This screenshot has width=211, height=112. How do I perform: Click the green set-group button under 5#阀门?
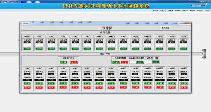pyautogui.click(x=75, y=49)
